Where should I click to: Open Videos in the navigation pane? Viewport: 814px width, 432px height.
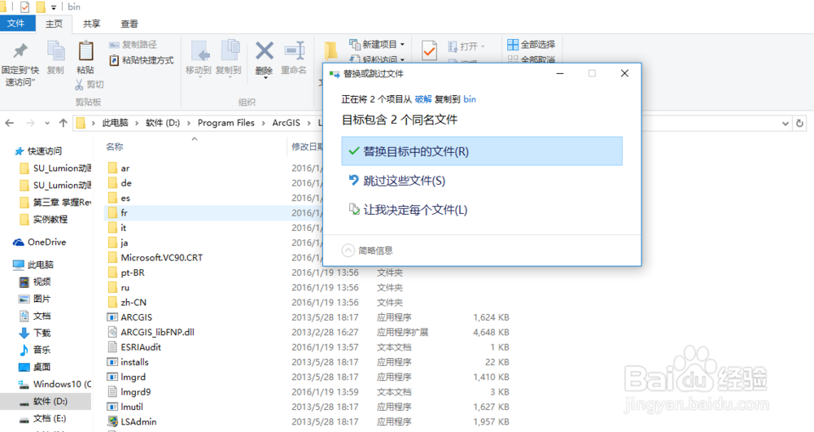pyautogui.click(x=35, y=281)
